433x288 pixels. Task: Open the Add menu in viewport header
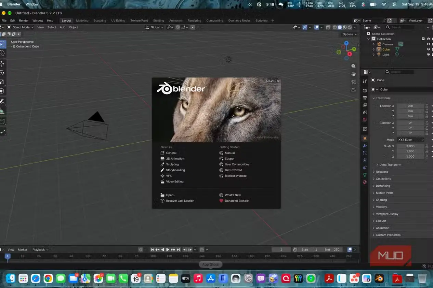pos(62,27)
